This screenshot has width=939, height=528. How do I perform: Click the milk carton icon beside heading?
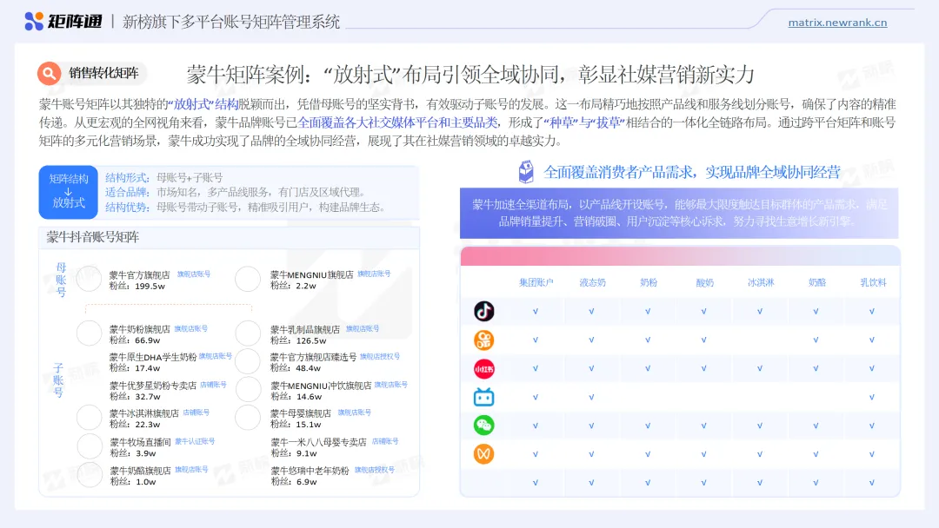point(526,172)
